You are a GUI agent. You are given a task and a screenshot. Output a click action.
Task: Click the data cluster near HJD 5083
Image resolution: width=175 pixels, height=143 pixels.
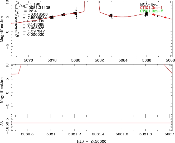(x=111, y=16)
